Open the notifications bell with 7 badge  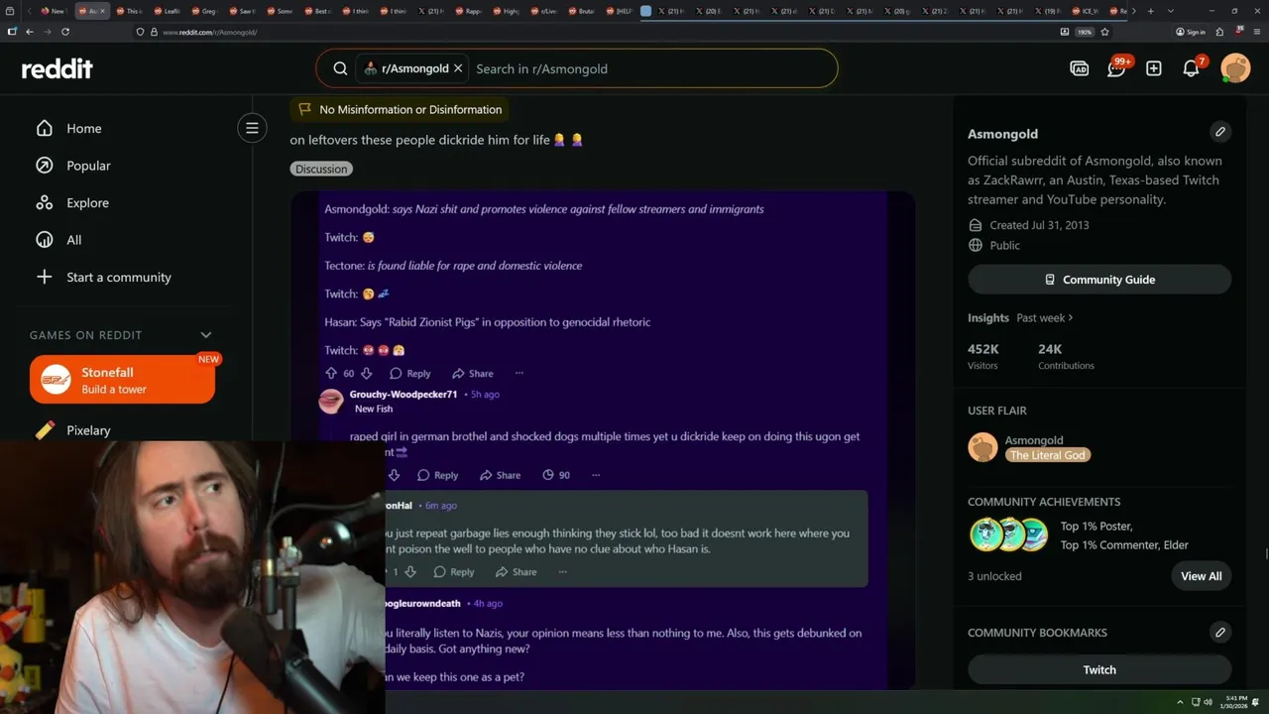(1192, 68)
